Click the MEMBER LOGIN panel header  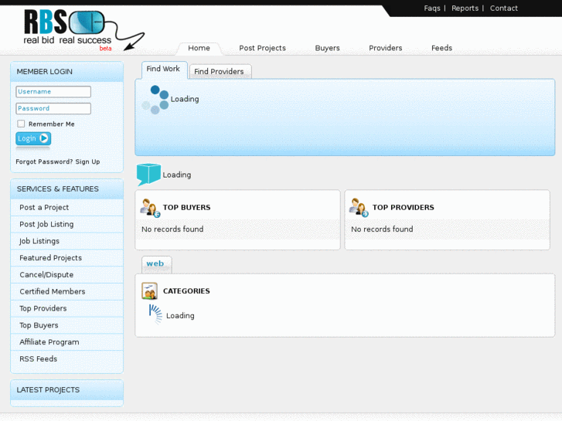(x=66, y=72)
